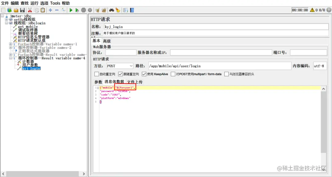This screenshot has height=177, width=332.
Task: Collapse all nodes with blue minus icon
Action: [57, 10]
